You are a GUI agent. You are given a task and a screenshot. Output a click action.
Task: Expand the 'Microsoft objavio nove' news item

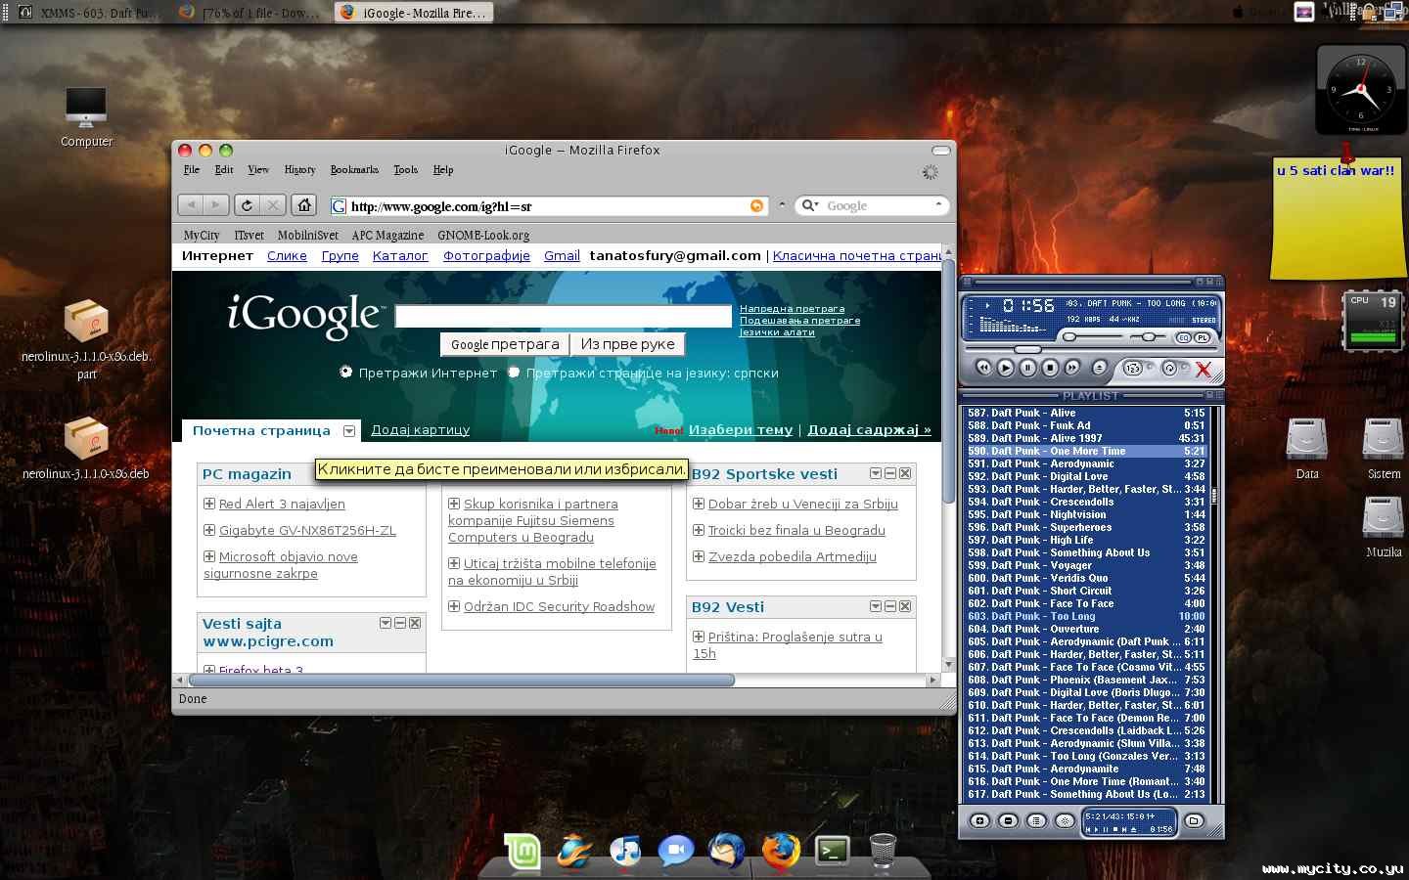(209, 556)
